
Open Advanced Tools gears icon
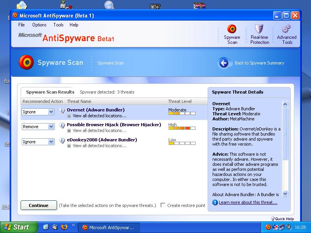click(x=287, y=29)
